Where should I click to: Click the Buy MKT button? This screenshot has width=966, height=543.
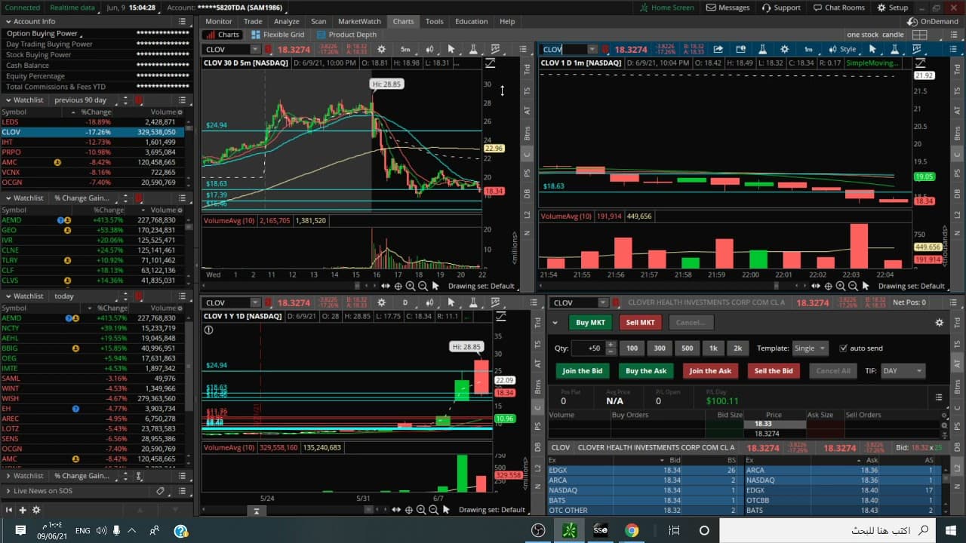click(x=590, y=322)
